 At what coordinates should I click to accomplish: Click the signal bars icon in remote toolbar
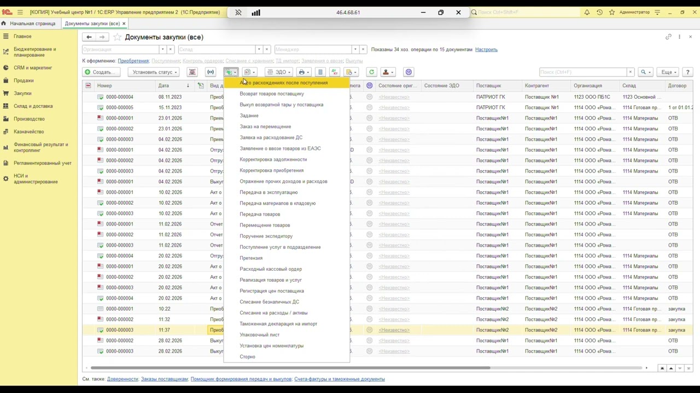pos(256,12)
